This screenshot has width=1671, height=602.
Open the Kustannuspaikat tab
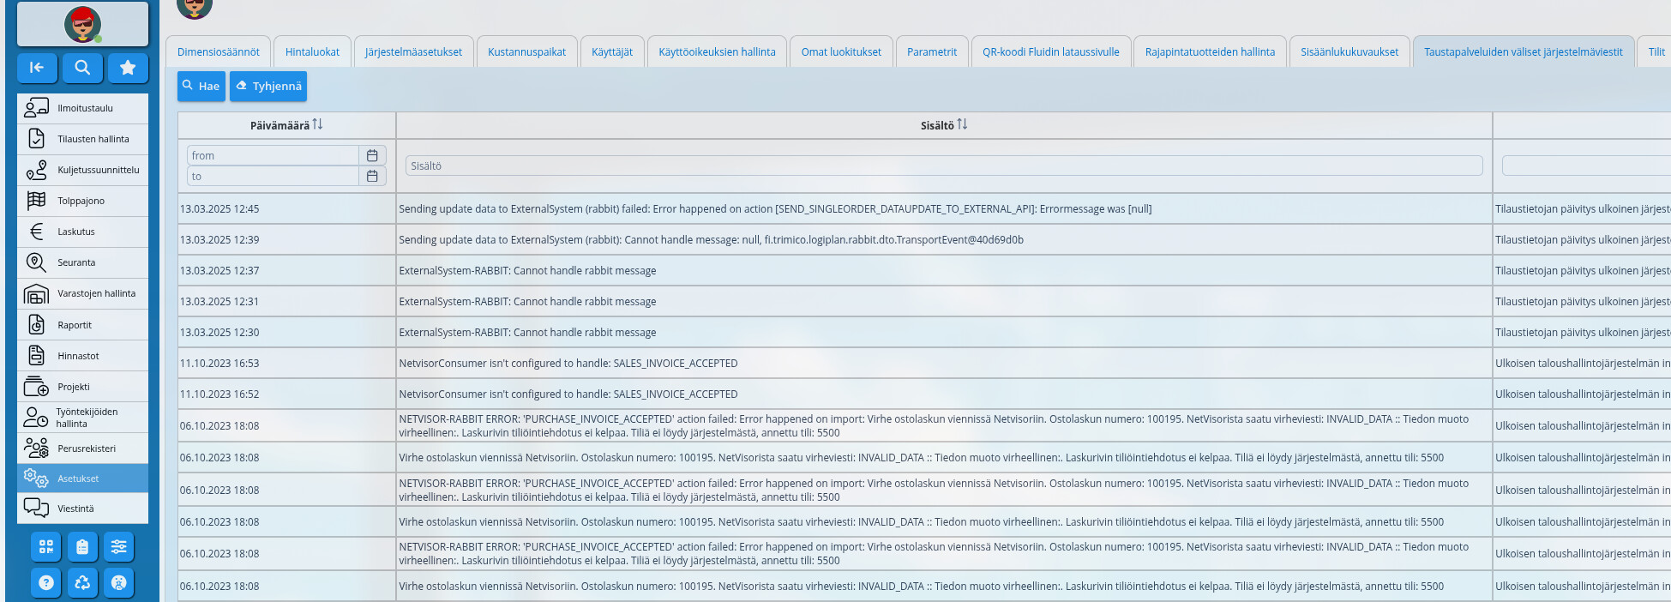[526, 52]
